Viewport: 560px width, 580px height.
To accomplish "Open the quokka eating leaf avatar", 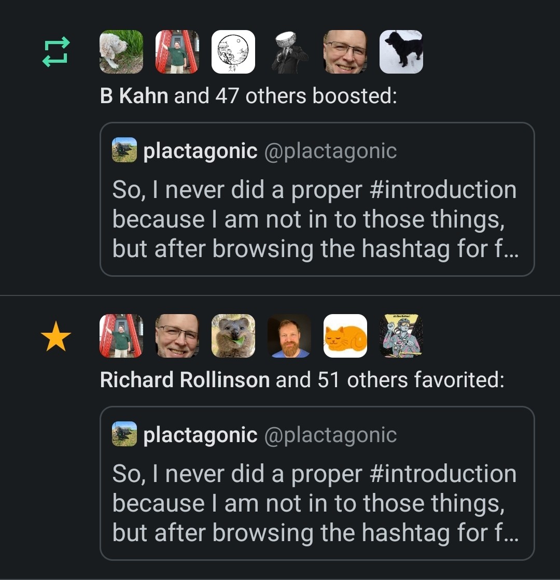I will (x=233, y=336).
